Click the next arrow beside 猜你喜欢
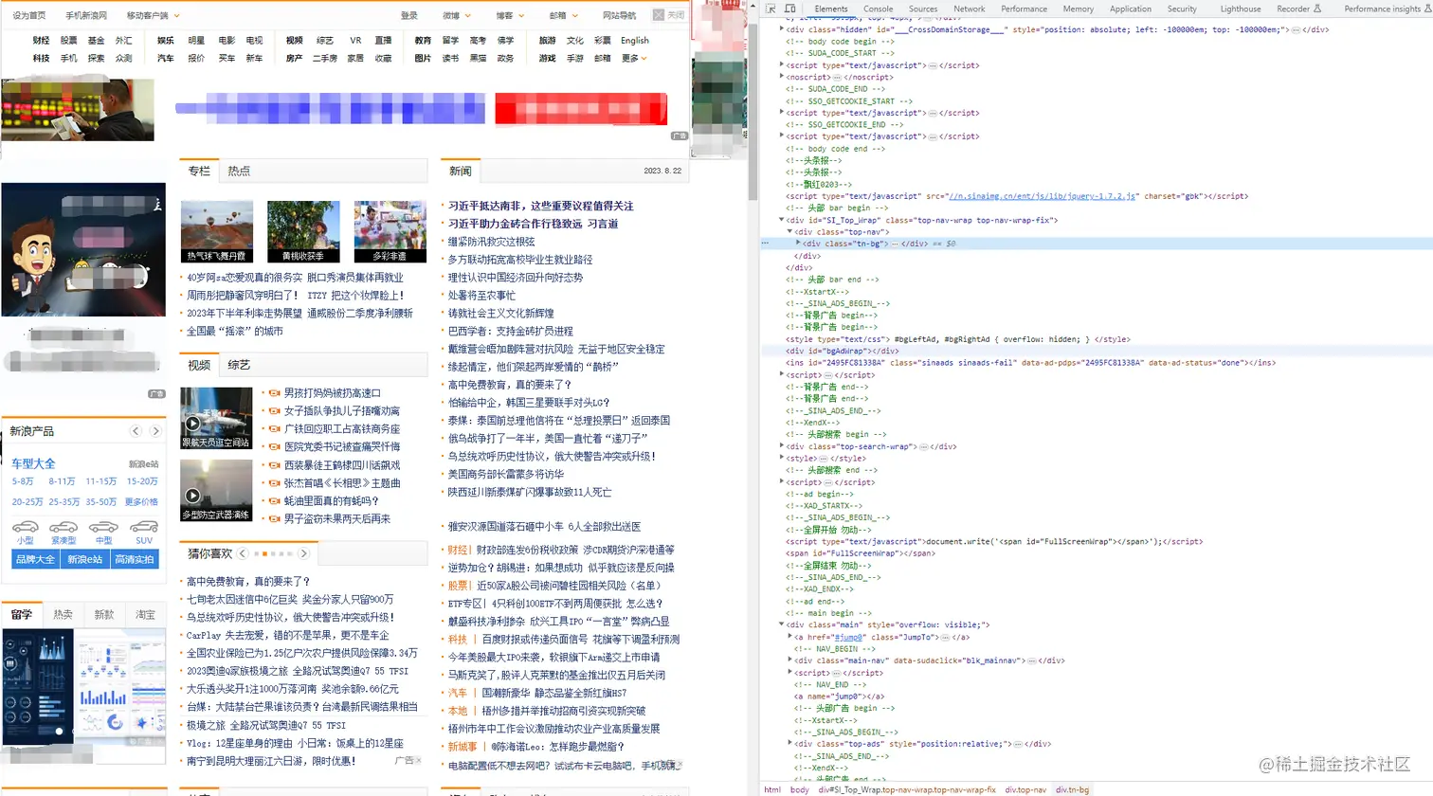Image resolution: width=1433 pixels, height=796 pixels. coord(303,553)
